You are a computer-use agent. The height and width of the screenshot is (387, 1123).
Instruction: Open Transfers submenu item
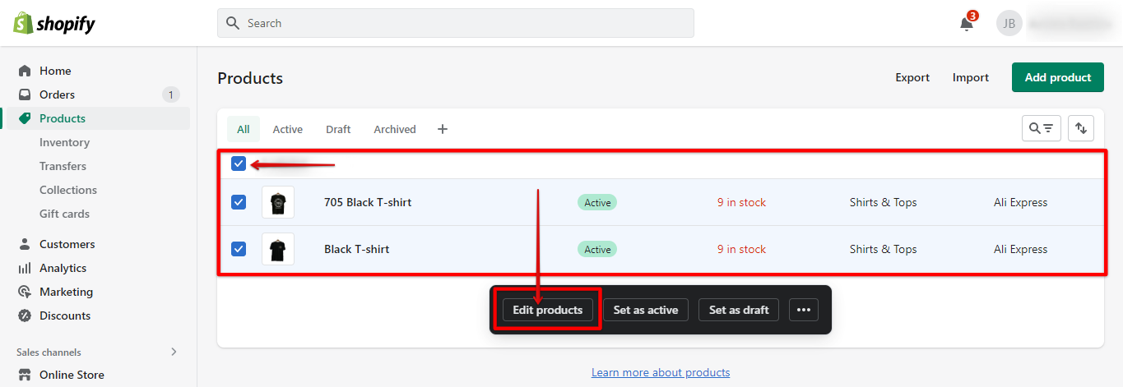coord(63,166)
